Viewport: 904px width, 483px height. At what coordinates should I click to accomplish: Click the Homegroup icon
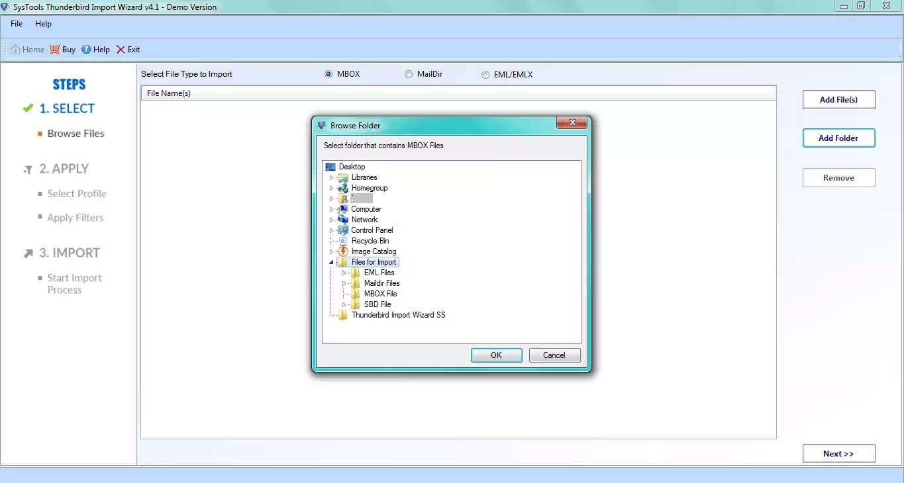pyautogui.click(x=343, y=188)
